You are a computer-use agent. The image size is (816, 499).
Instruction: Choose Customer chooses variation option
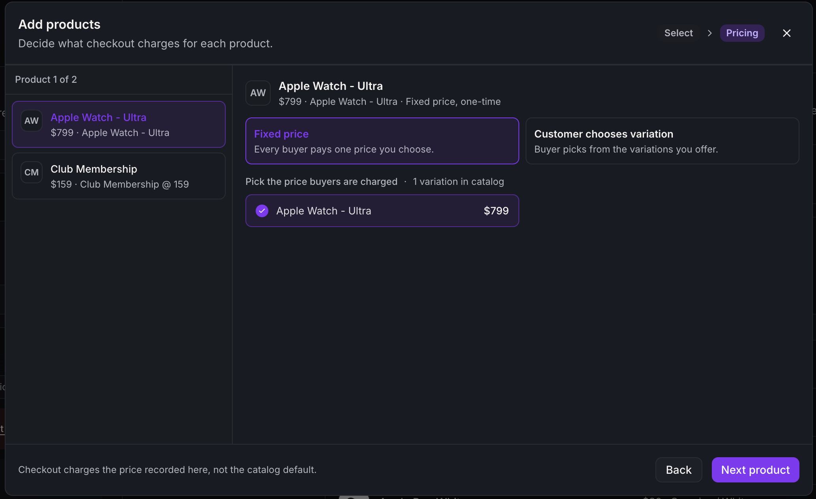[662, 141]
